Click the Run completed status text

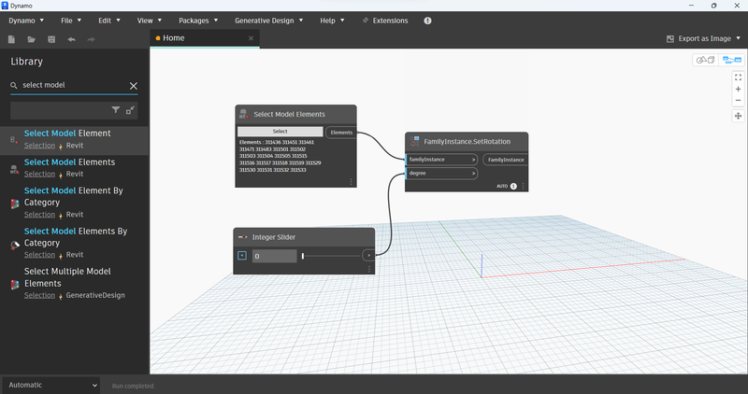(x=133, y=386)
